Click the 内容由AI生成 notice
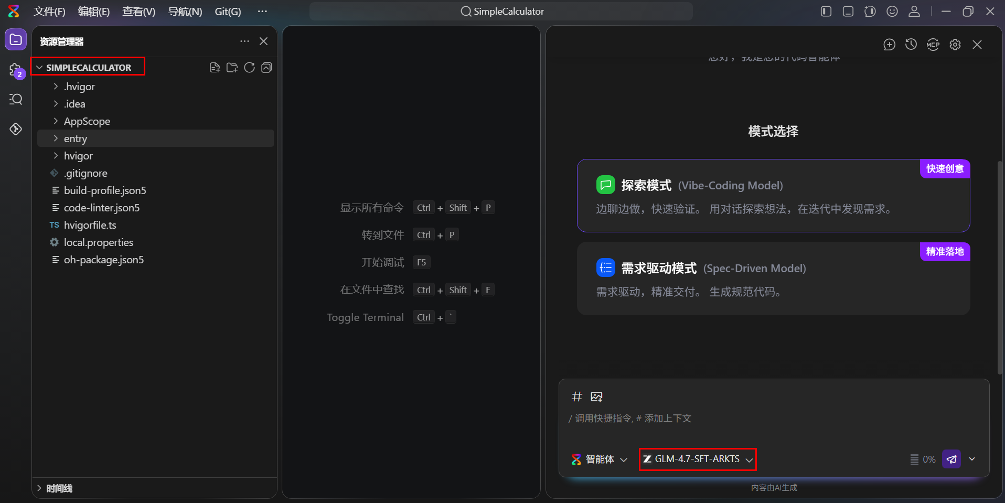 click(774, 488)
